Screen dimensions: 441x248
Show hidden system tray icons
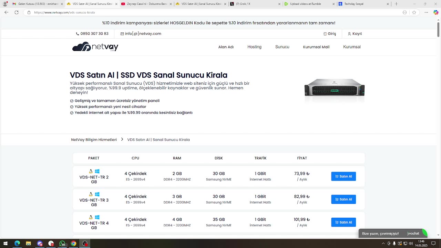pos(383,244)
